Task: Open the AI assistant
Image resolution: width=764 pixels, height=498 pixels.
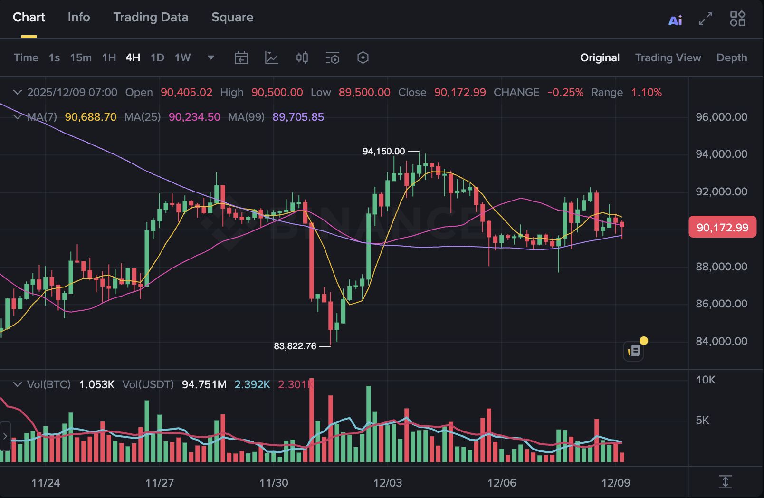Action: [675, 19]
